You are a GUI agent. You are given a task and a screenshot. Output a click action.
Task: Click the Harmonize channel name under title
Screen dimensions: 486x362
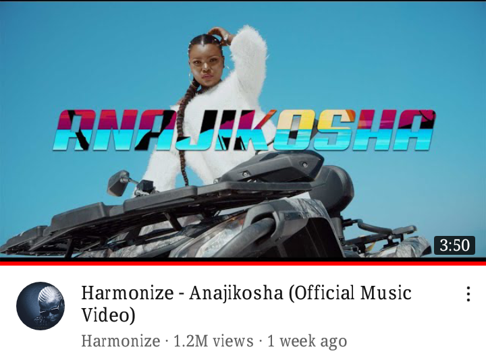coord(121,341)
